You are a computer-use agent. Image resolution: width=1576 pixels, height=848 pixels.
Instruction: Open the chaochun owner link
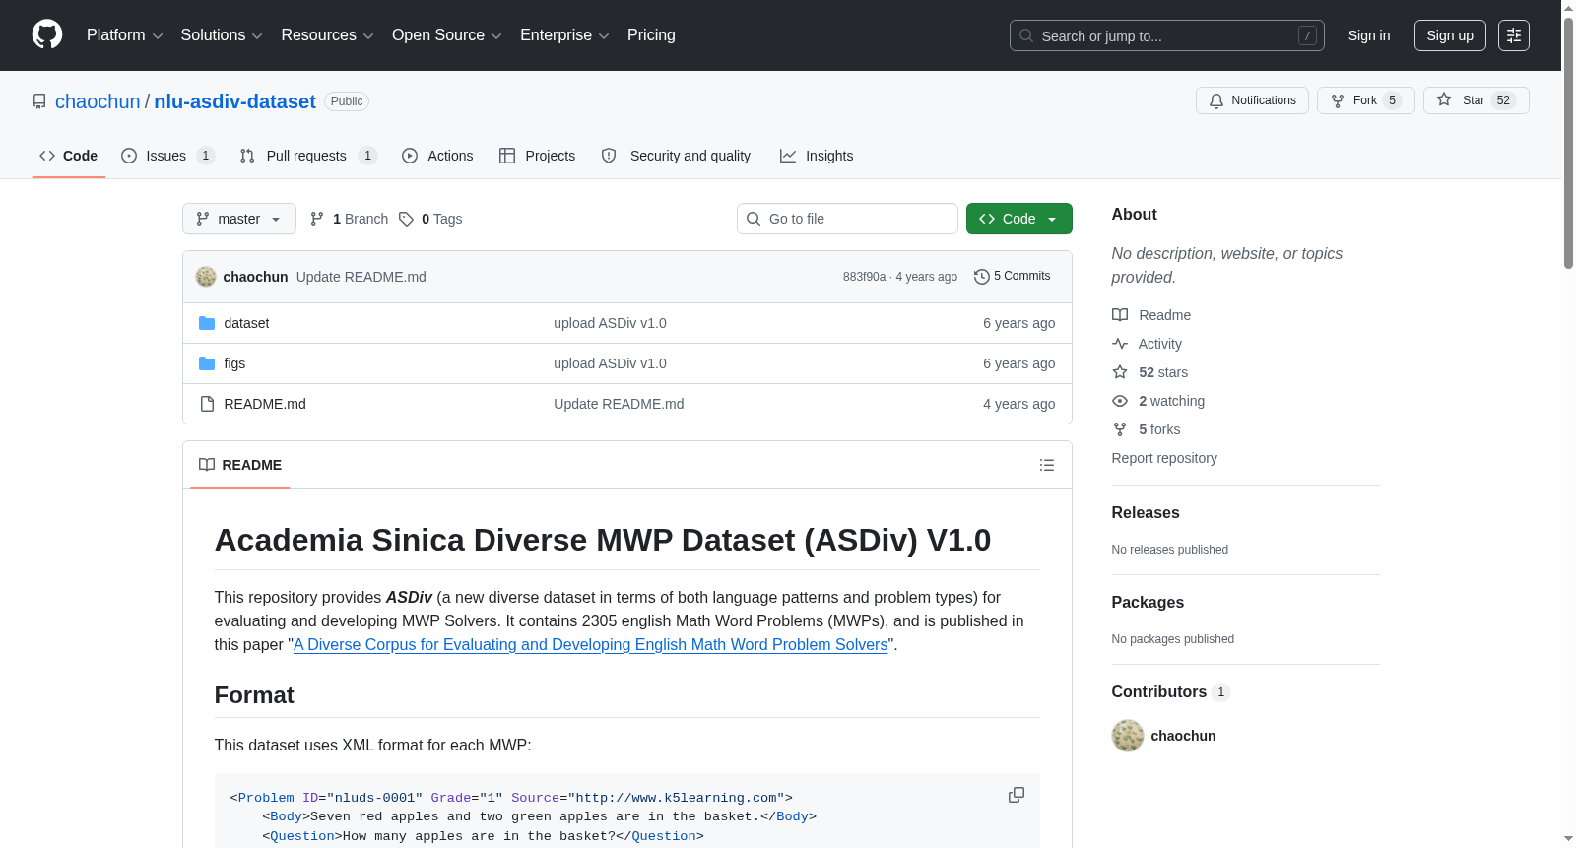[x=98, y=101]
